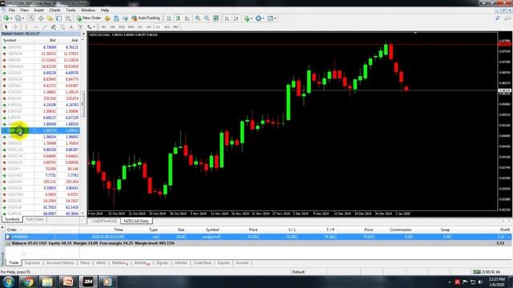
Task: Open the MetaEditor icon beside New Order
Action: pyautogui.click(x=107, y=18)
